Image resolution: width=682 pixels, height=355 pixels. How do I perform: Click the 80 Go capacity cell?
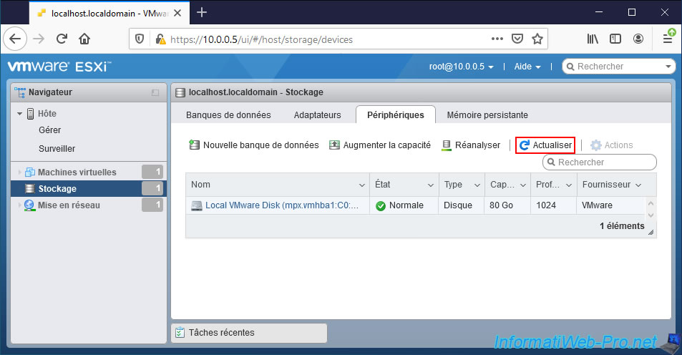(x=507, y=205)
